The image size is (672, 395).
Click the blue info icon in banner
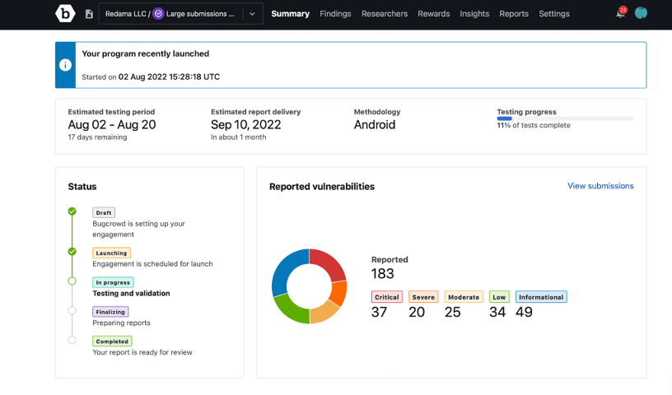click(65, 65)
